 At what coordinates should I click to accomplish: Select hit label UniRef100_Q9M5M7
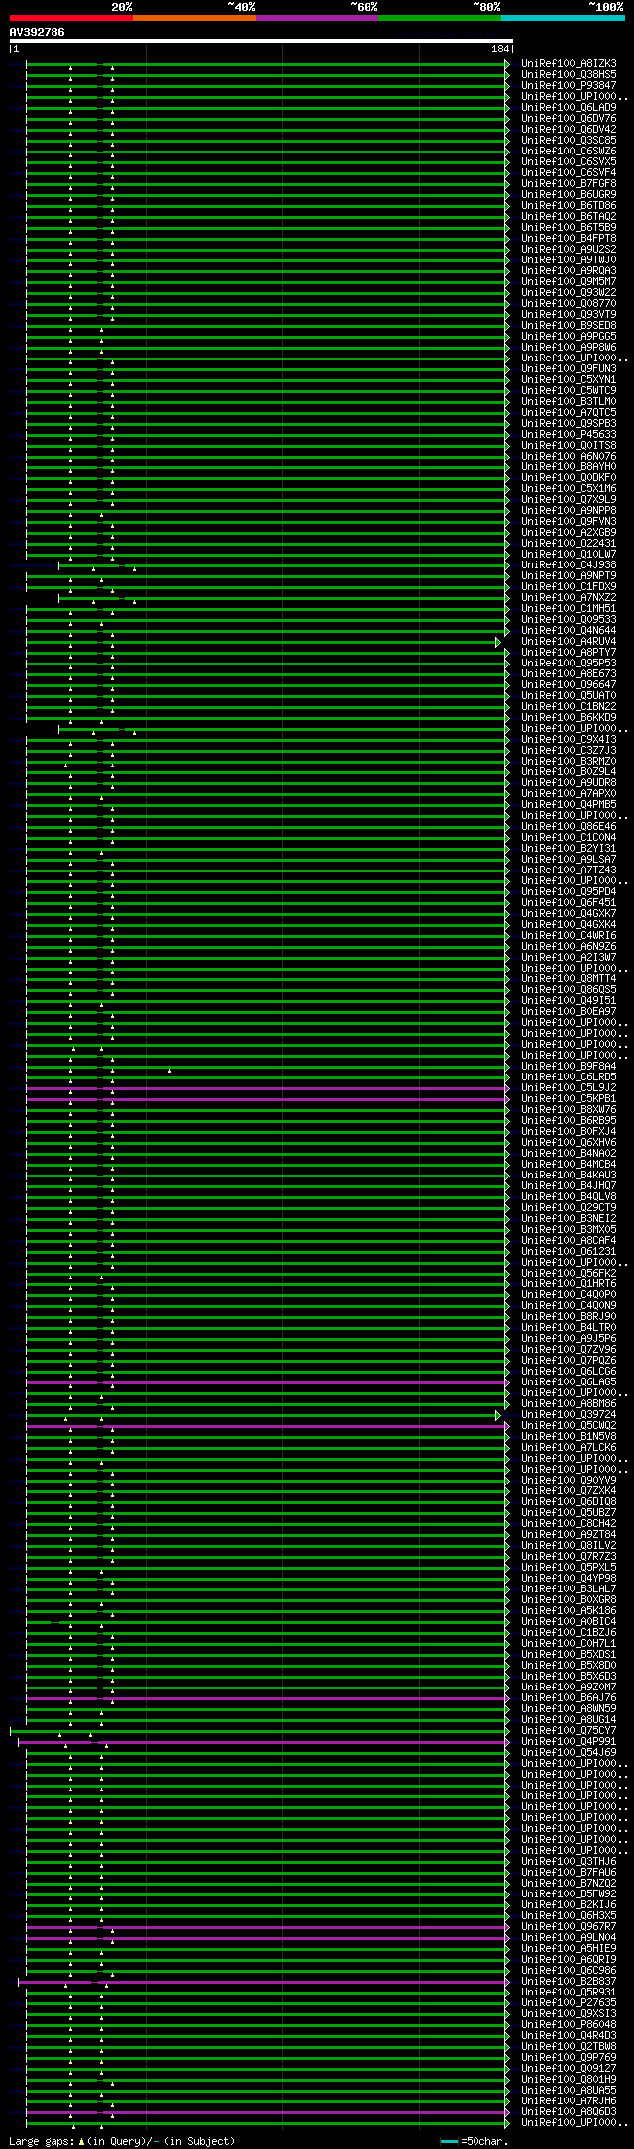coord(569,282)
